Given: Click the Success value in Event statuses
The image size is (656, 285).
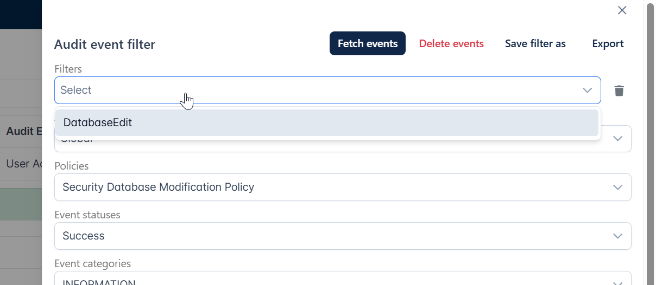Looking at the screenshot, I should (84, 236).
